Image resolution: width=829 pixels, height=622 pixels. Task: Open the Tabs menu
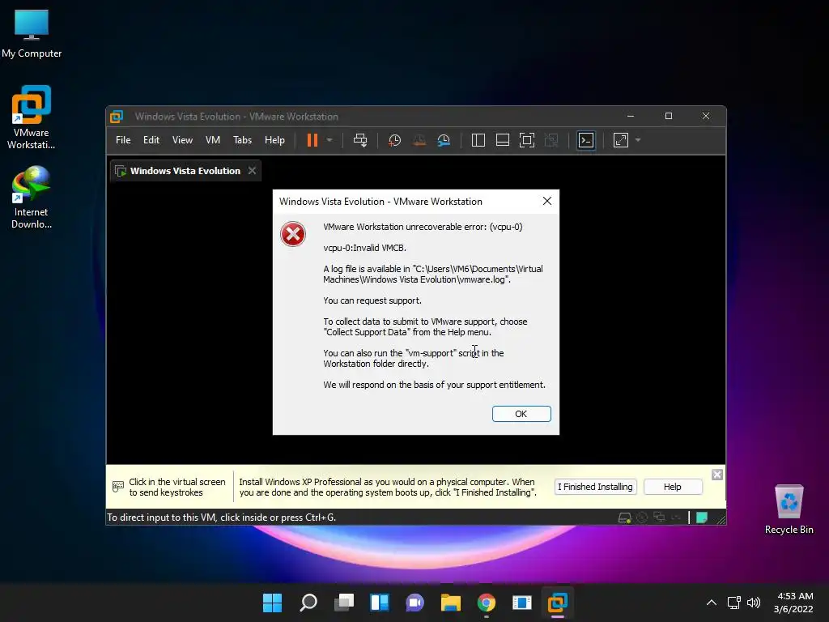tap(242, 140)
